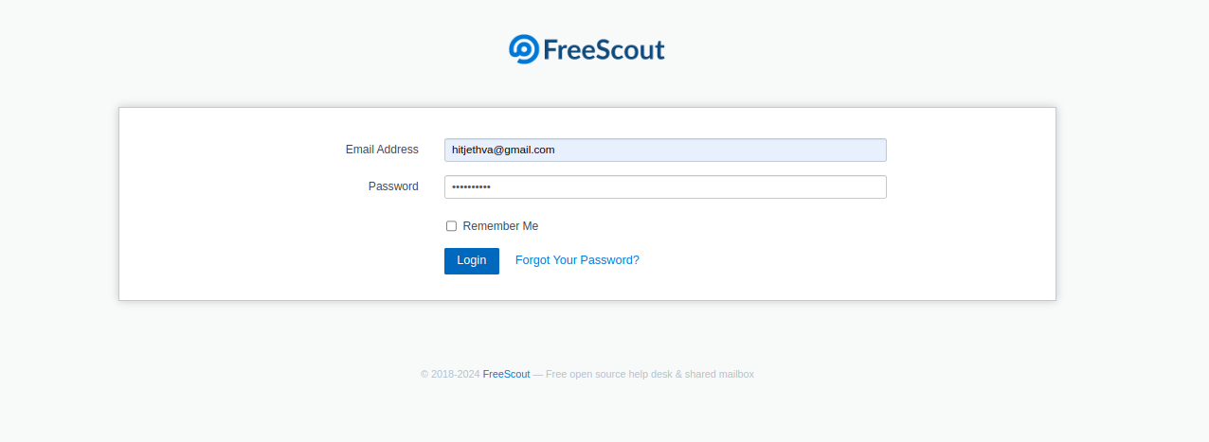Open the Forgot Your Password? link
This screenshot has width=1209, height=442.
pyautogui.click(x=577, y=260)
